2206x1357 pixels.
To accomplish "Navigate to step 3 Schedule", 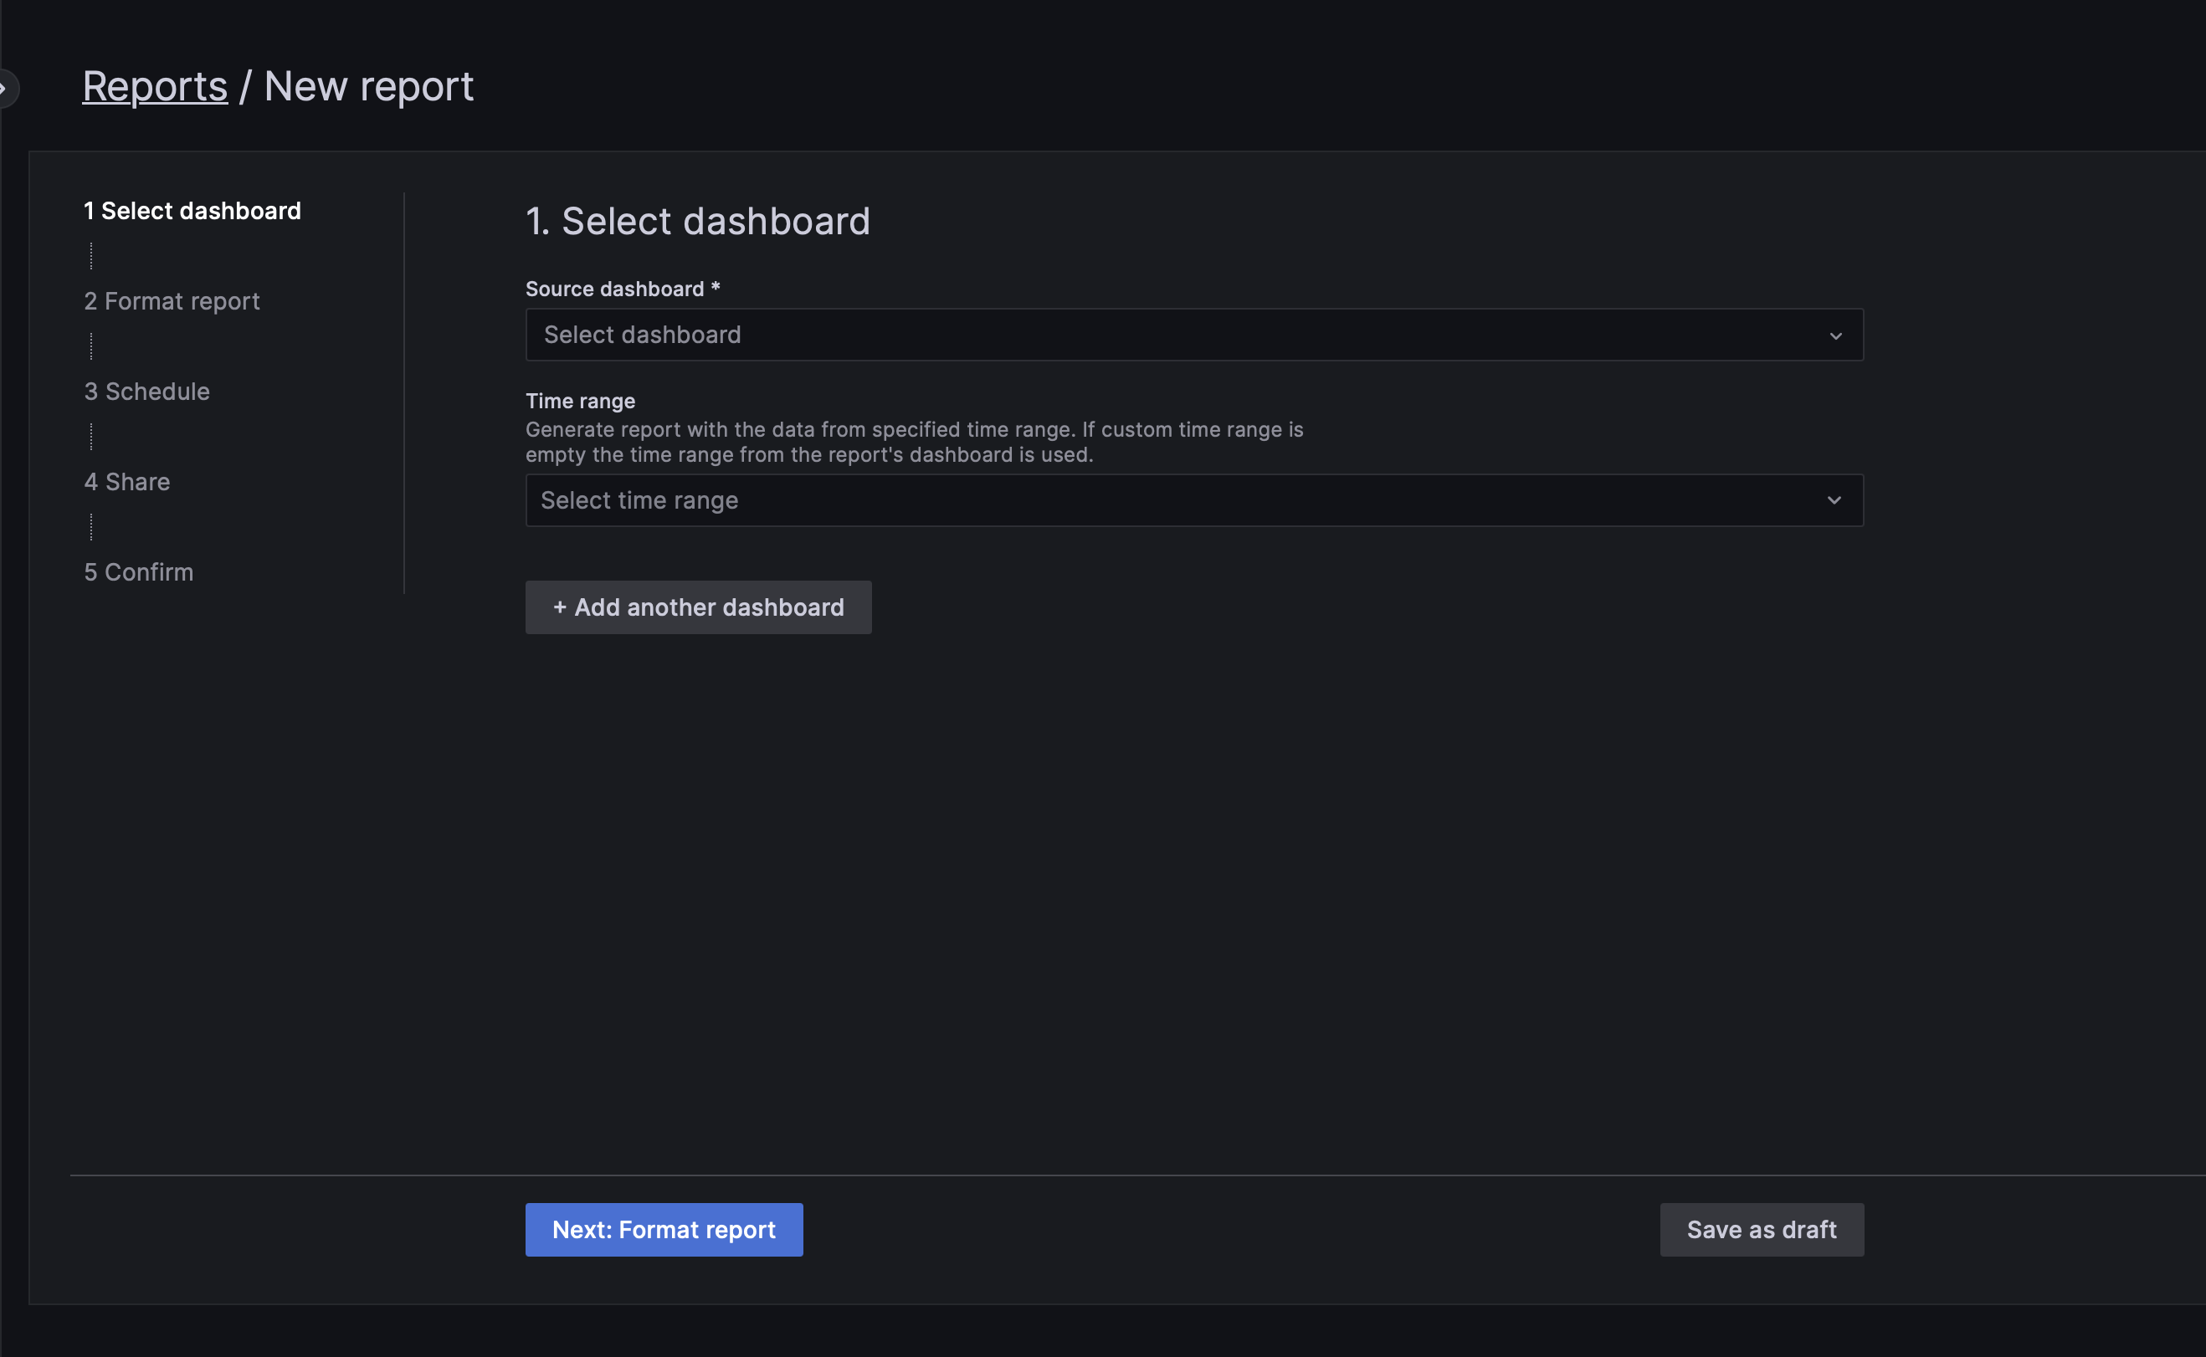I will click(146, 392).
